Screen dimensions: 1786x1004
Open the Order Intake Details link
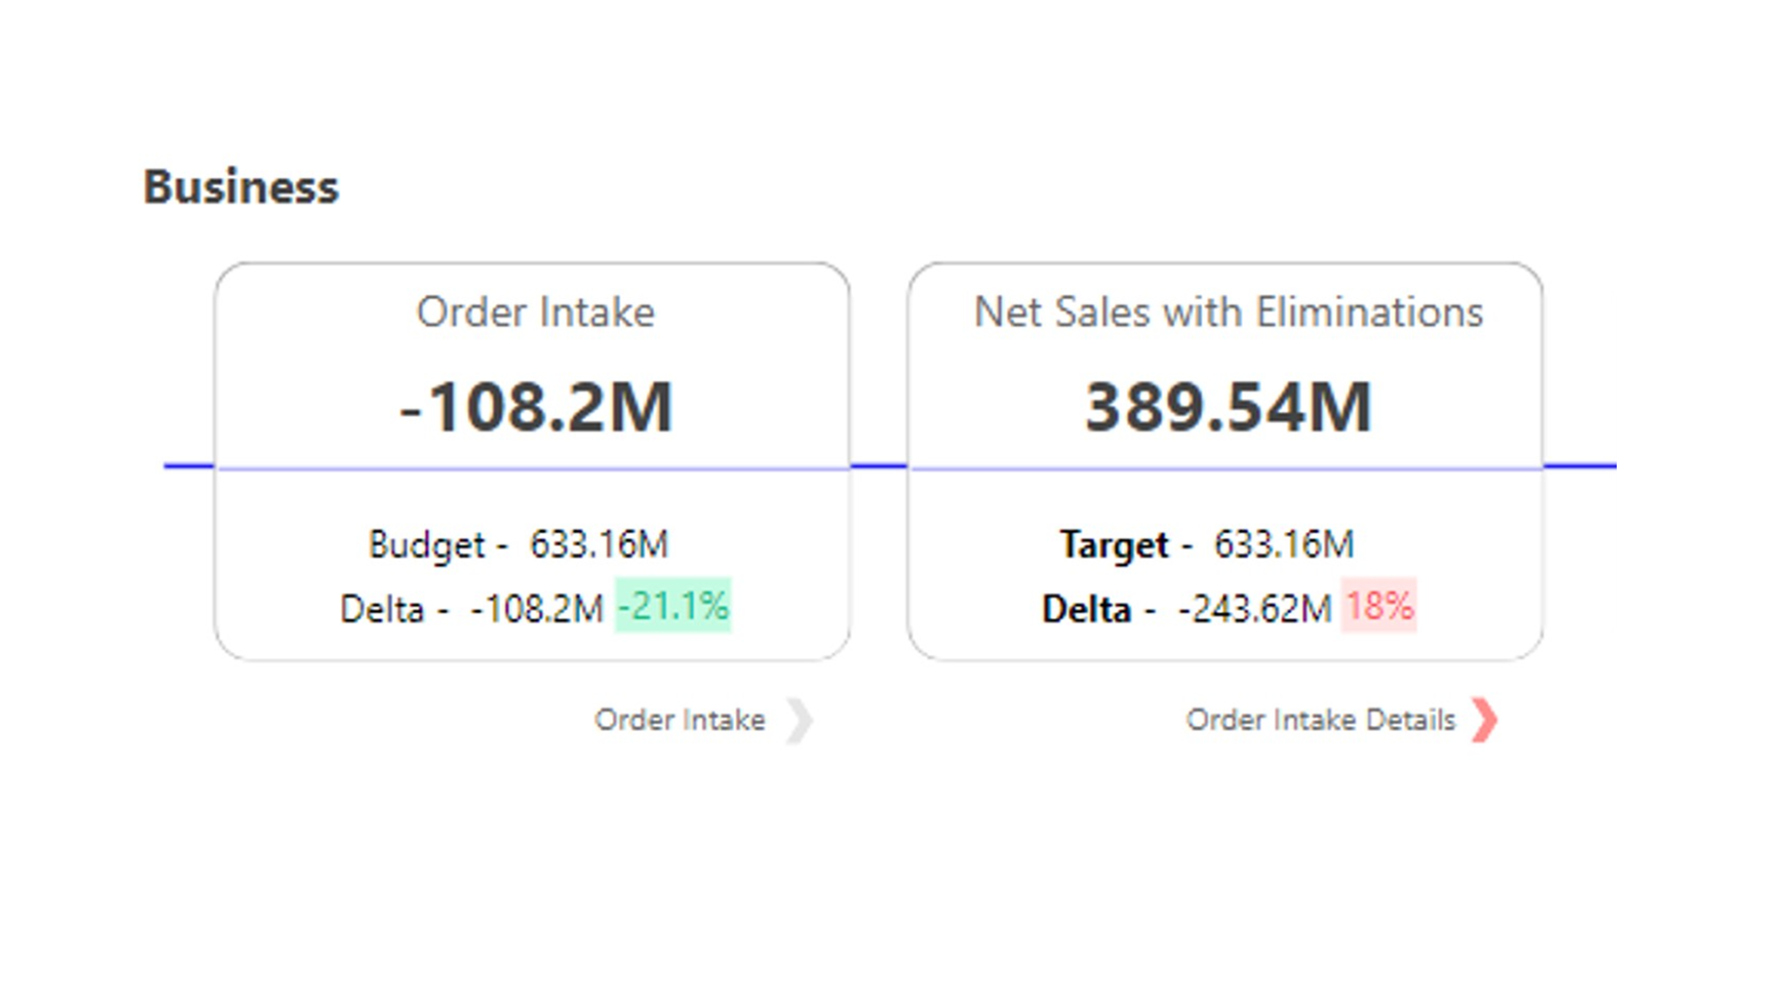point(1320,720)
